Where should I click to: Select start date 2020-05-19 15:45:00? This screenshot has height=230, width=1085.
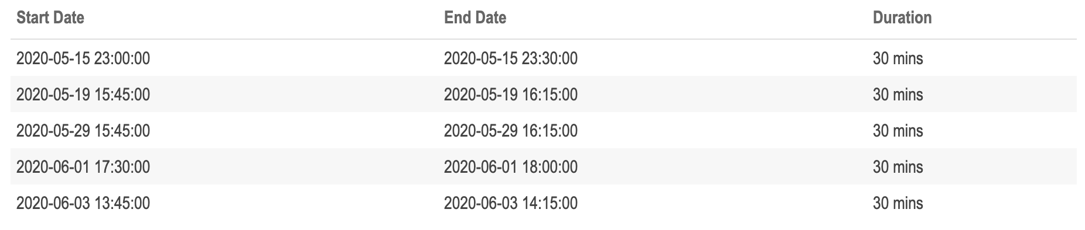pyautogui.click(x=83, y=95)
